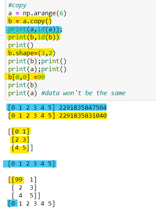The width and height of the screenshot is (156, 209).
Task: Click the output row '[2 3]' in the first reshaped array
Action: point(21,140)
